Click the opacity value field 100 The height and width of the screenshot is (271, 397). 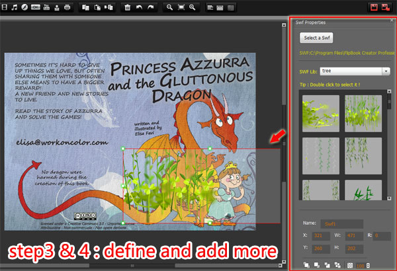(361, 266)
